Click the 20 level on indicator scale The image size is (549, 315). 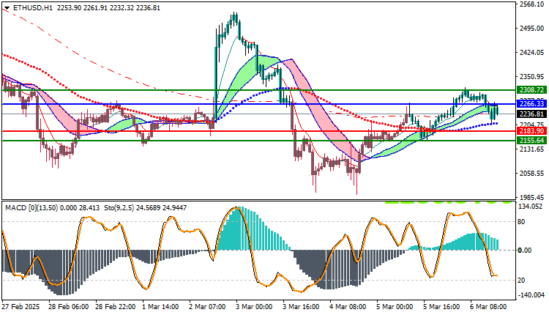tap(521, 281)
